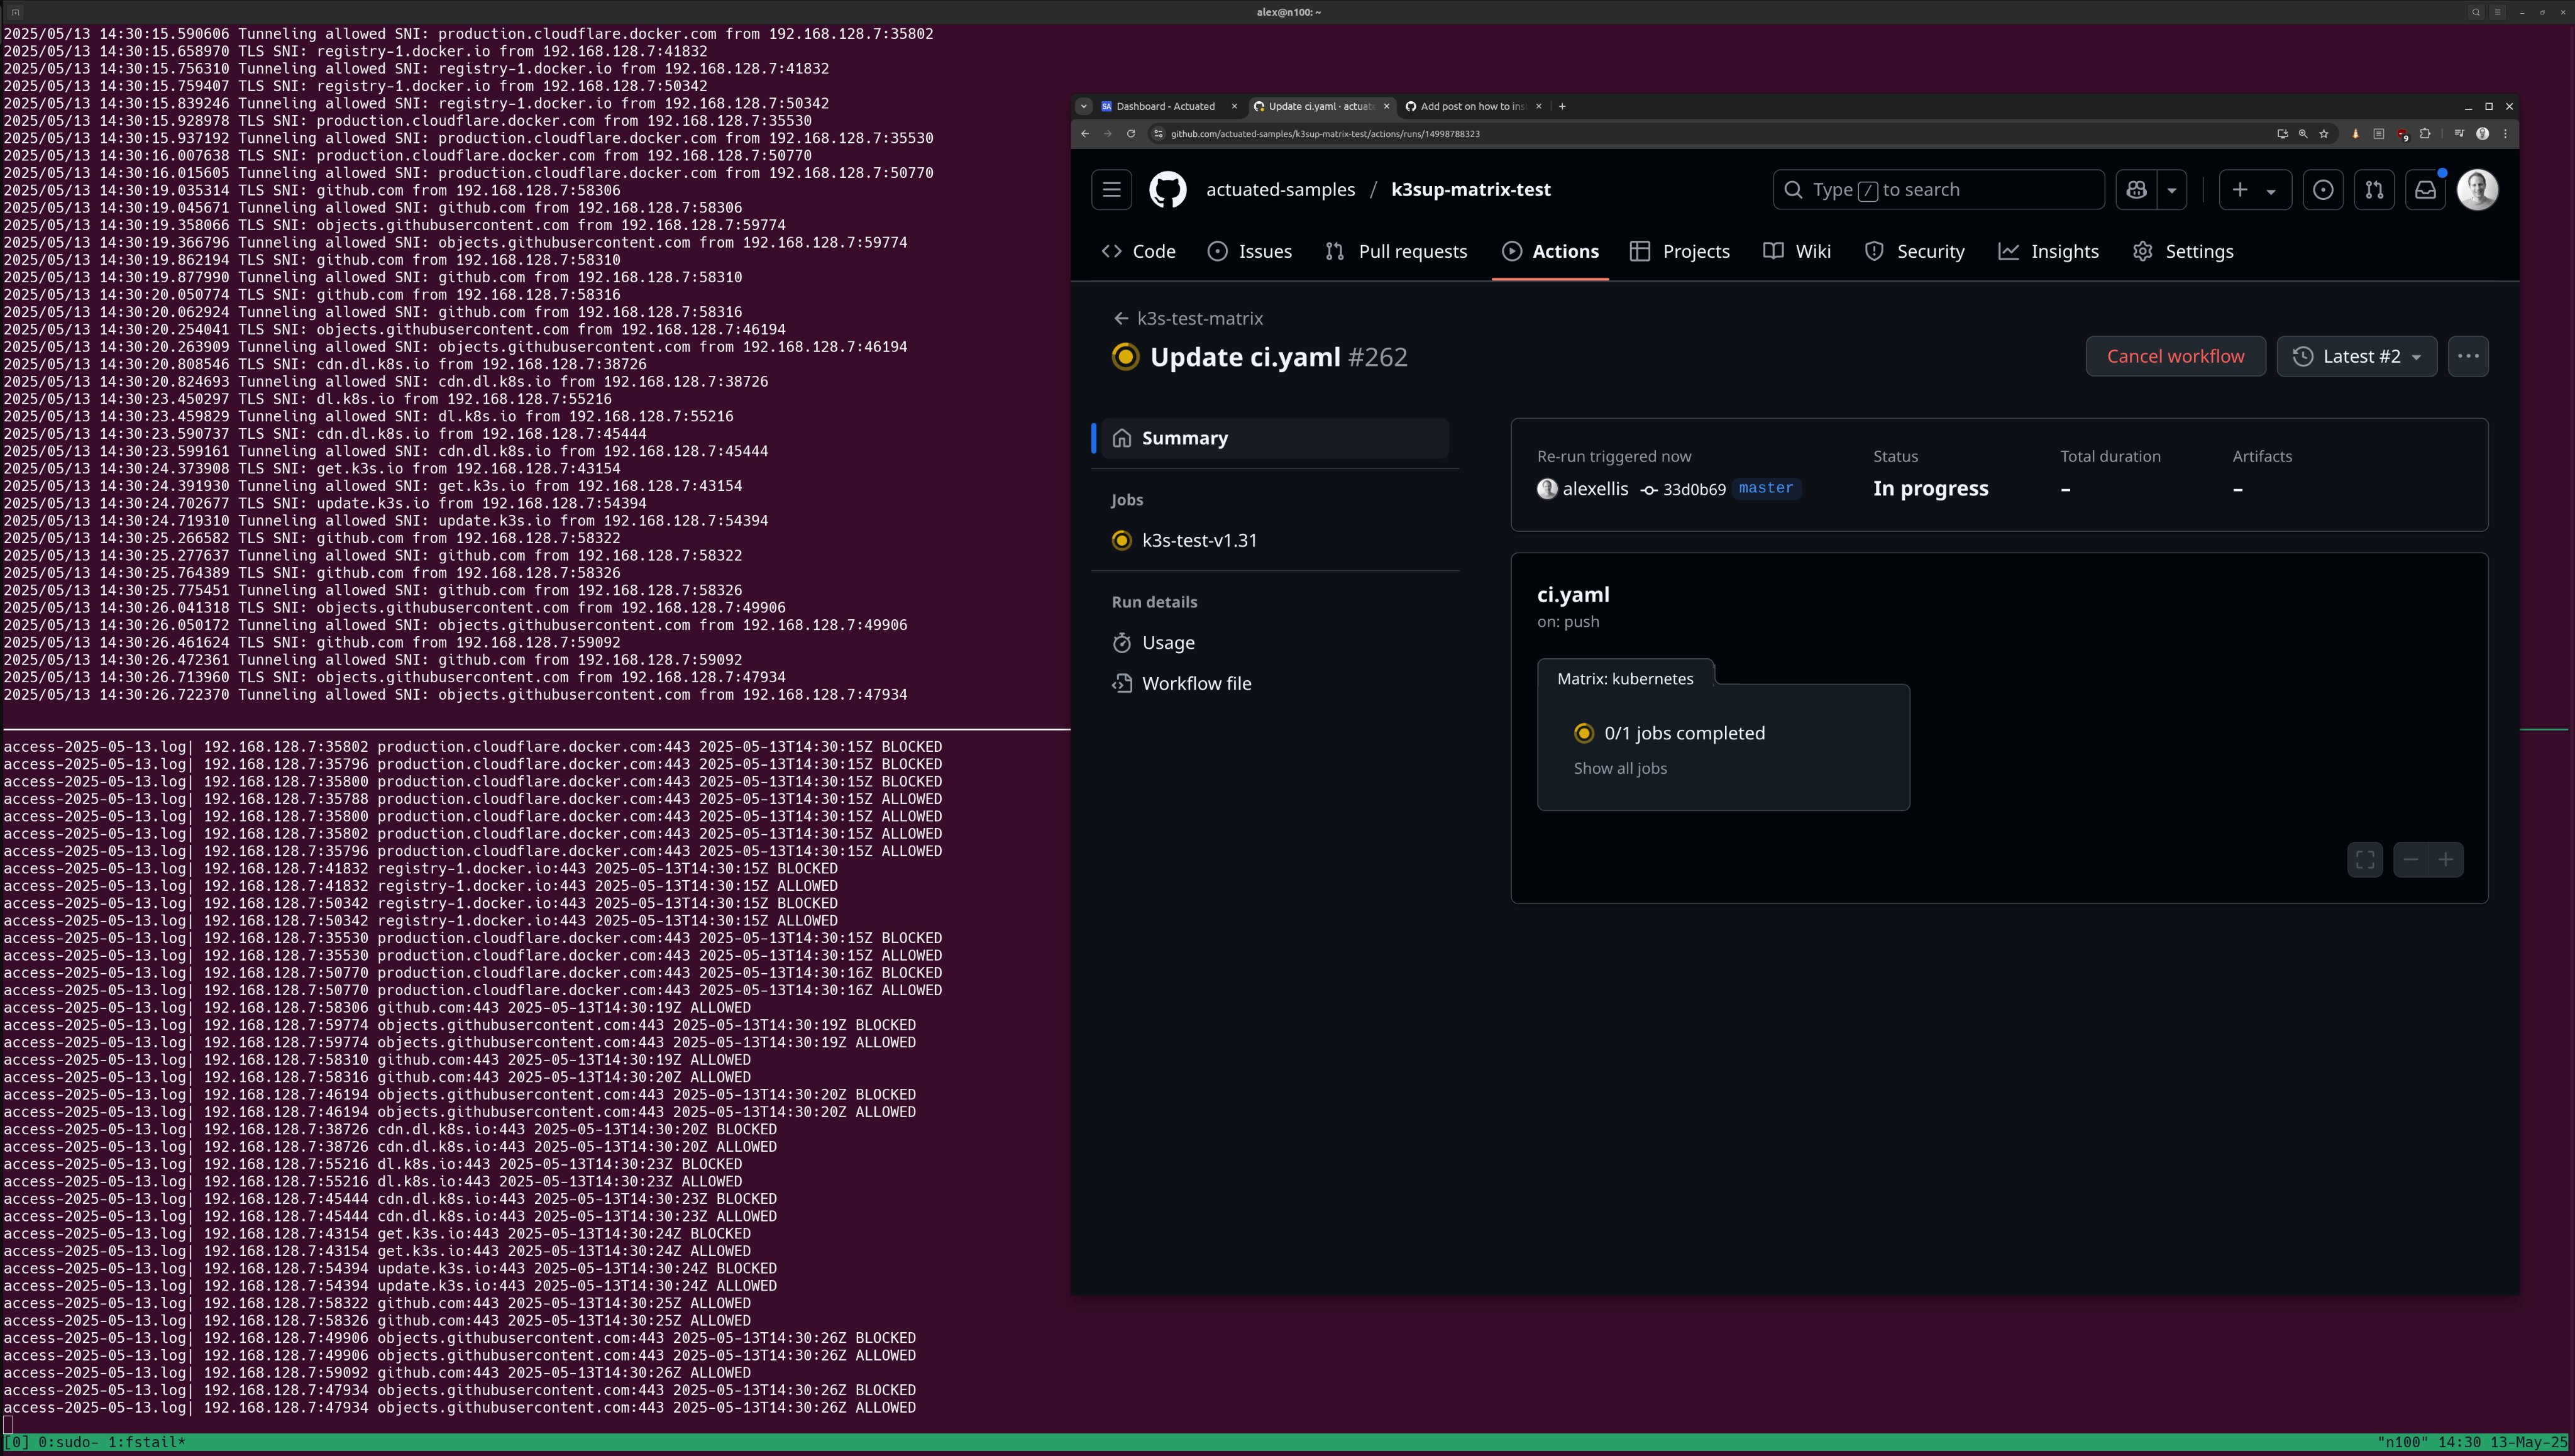Open the Copilot chat icon

(x=2136, y=190)
